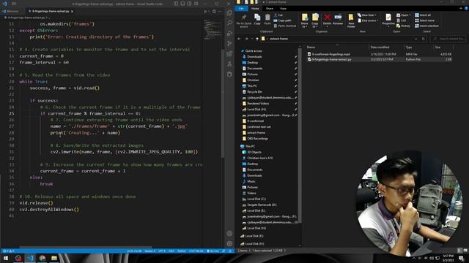This screenshot has height=263, width=469.
Task: Open Easy access dropdown in ribbon
Action: 368,20
